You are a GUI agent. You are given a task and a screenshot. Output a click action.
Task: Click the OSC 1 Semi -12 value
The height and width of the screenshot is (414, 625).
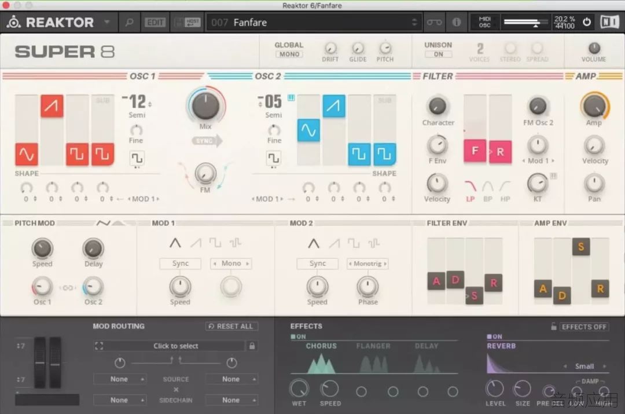(x=137, y=102)
